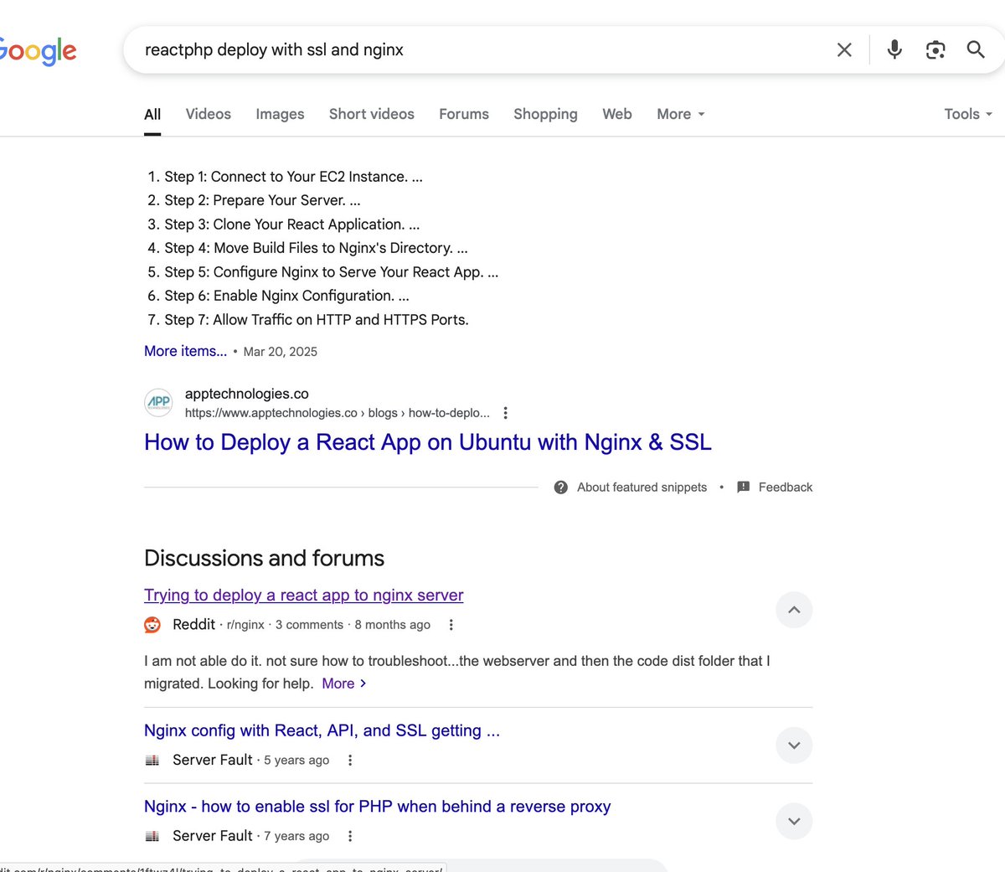Collapse the Reddit nginx discussion result
The height and width of the screenshot is (872, 1005).
(794, 610)
